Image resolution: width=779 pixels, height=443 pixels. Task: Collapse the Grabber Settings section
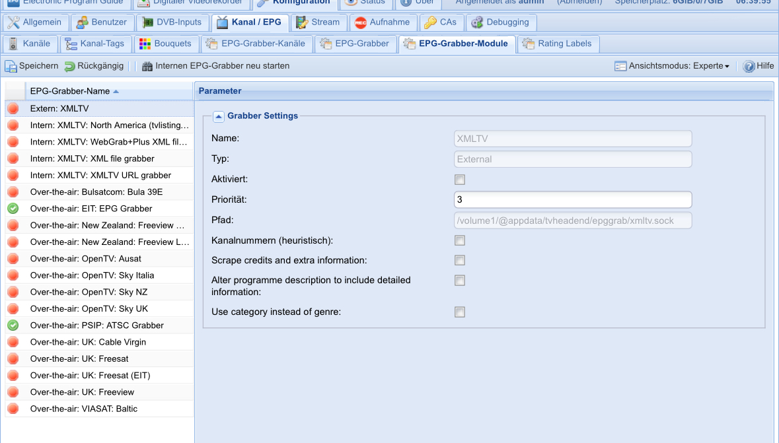tap(219, 116)
